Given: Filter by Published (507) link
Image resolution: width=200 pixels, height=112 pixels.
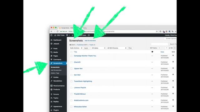Looking at the screenshot, I should 82,45.
